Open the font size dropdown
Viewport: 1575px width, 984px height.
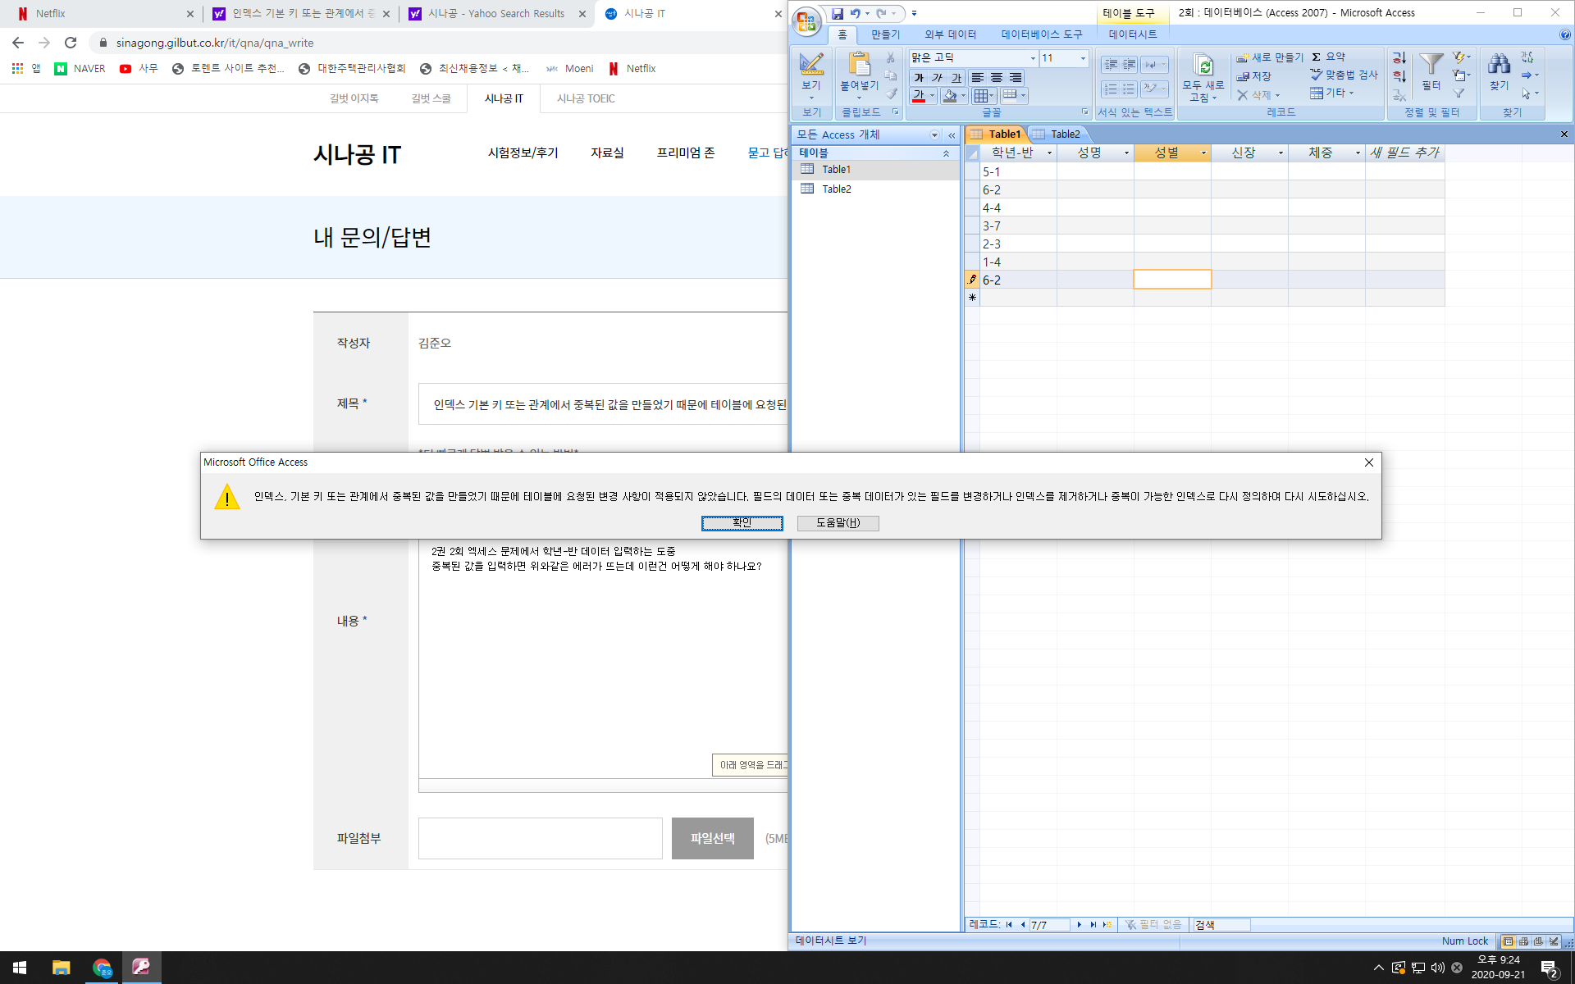tap(1082, 58)
